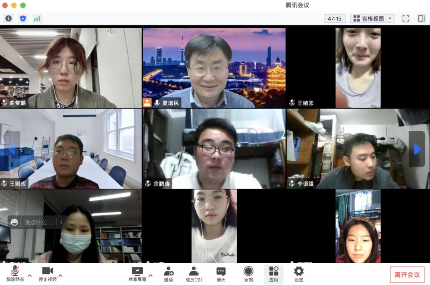This screenshot has width=430, height=285.
Task: Open the 邀请 invite icon
Action: 168,274
